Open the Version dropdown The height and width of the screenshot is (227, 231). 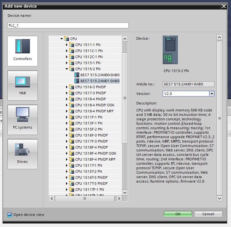(x=212, y=94)
